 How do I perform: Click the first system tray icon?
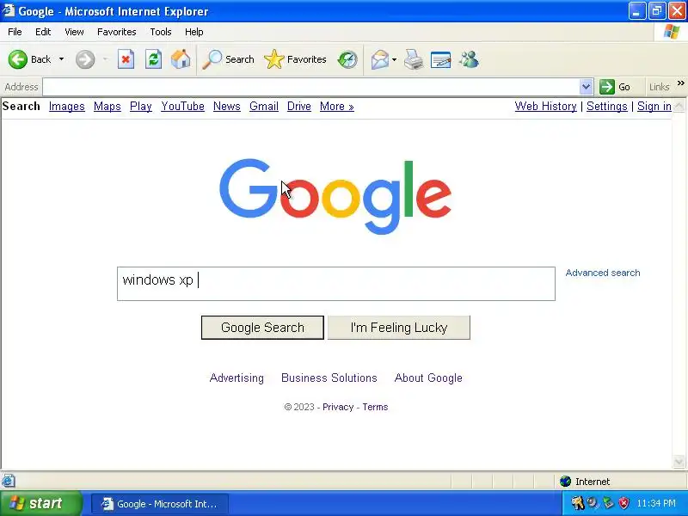[577, 503]
